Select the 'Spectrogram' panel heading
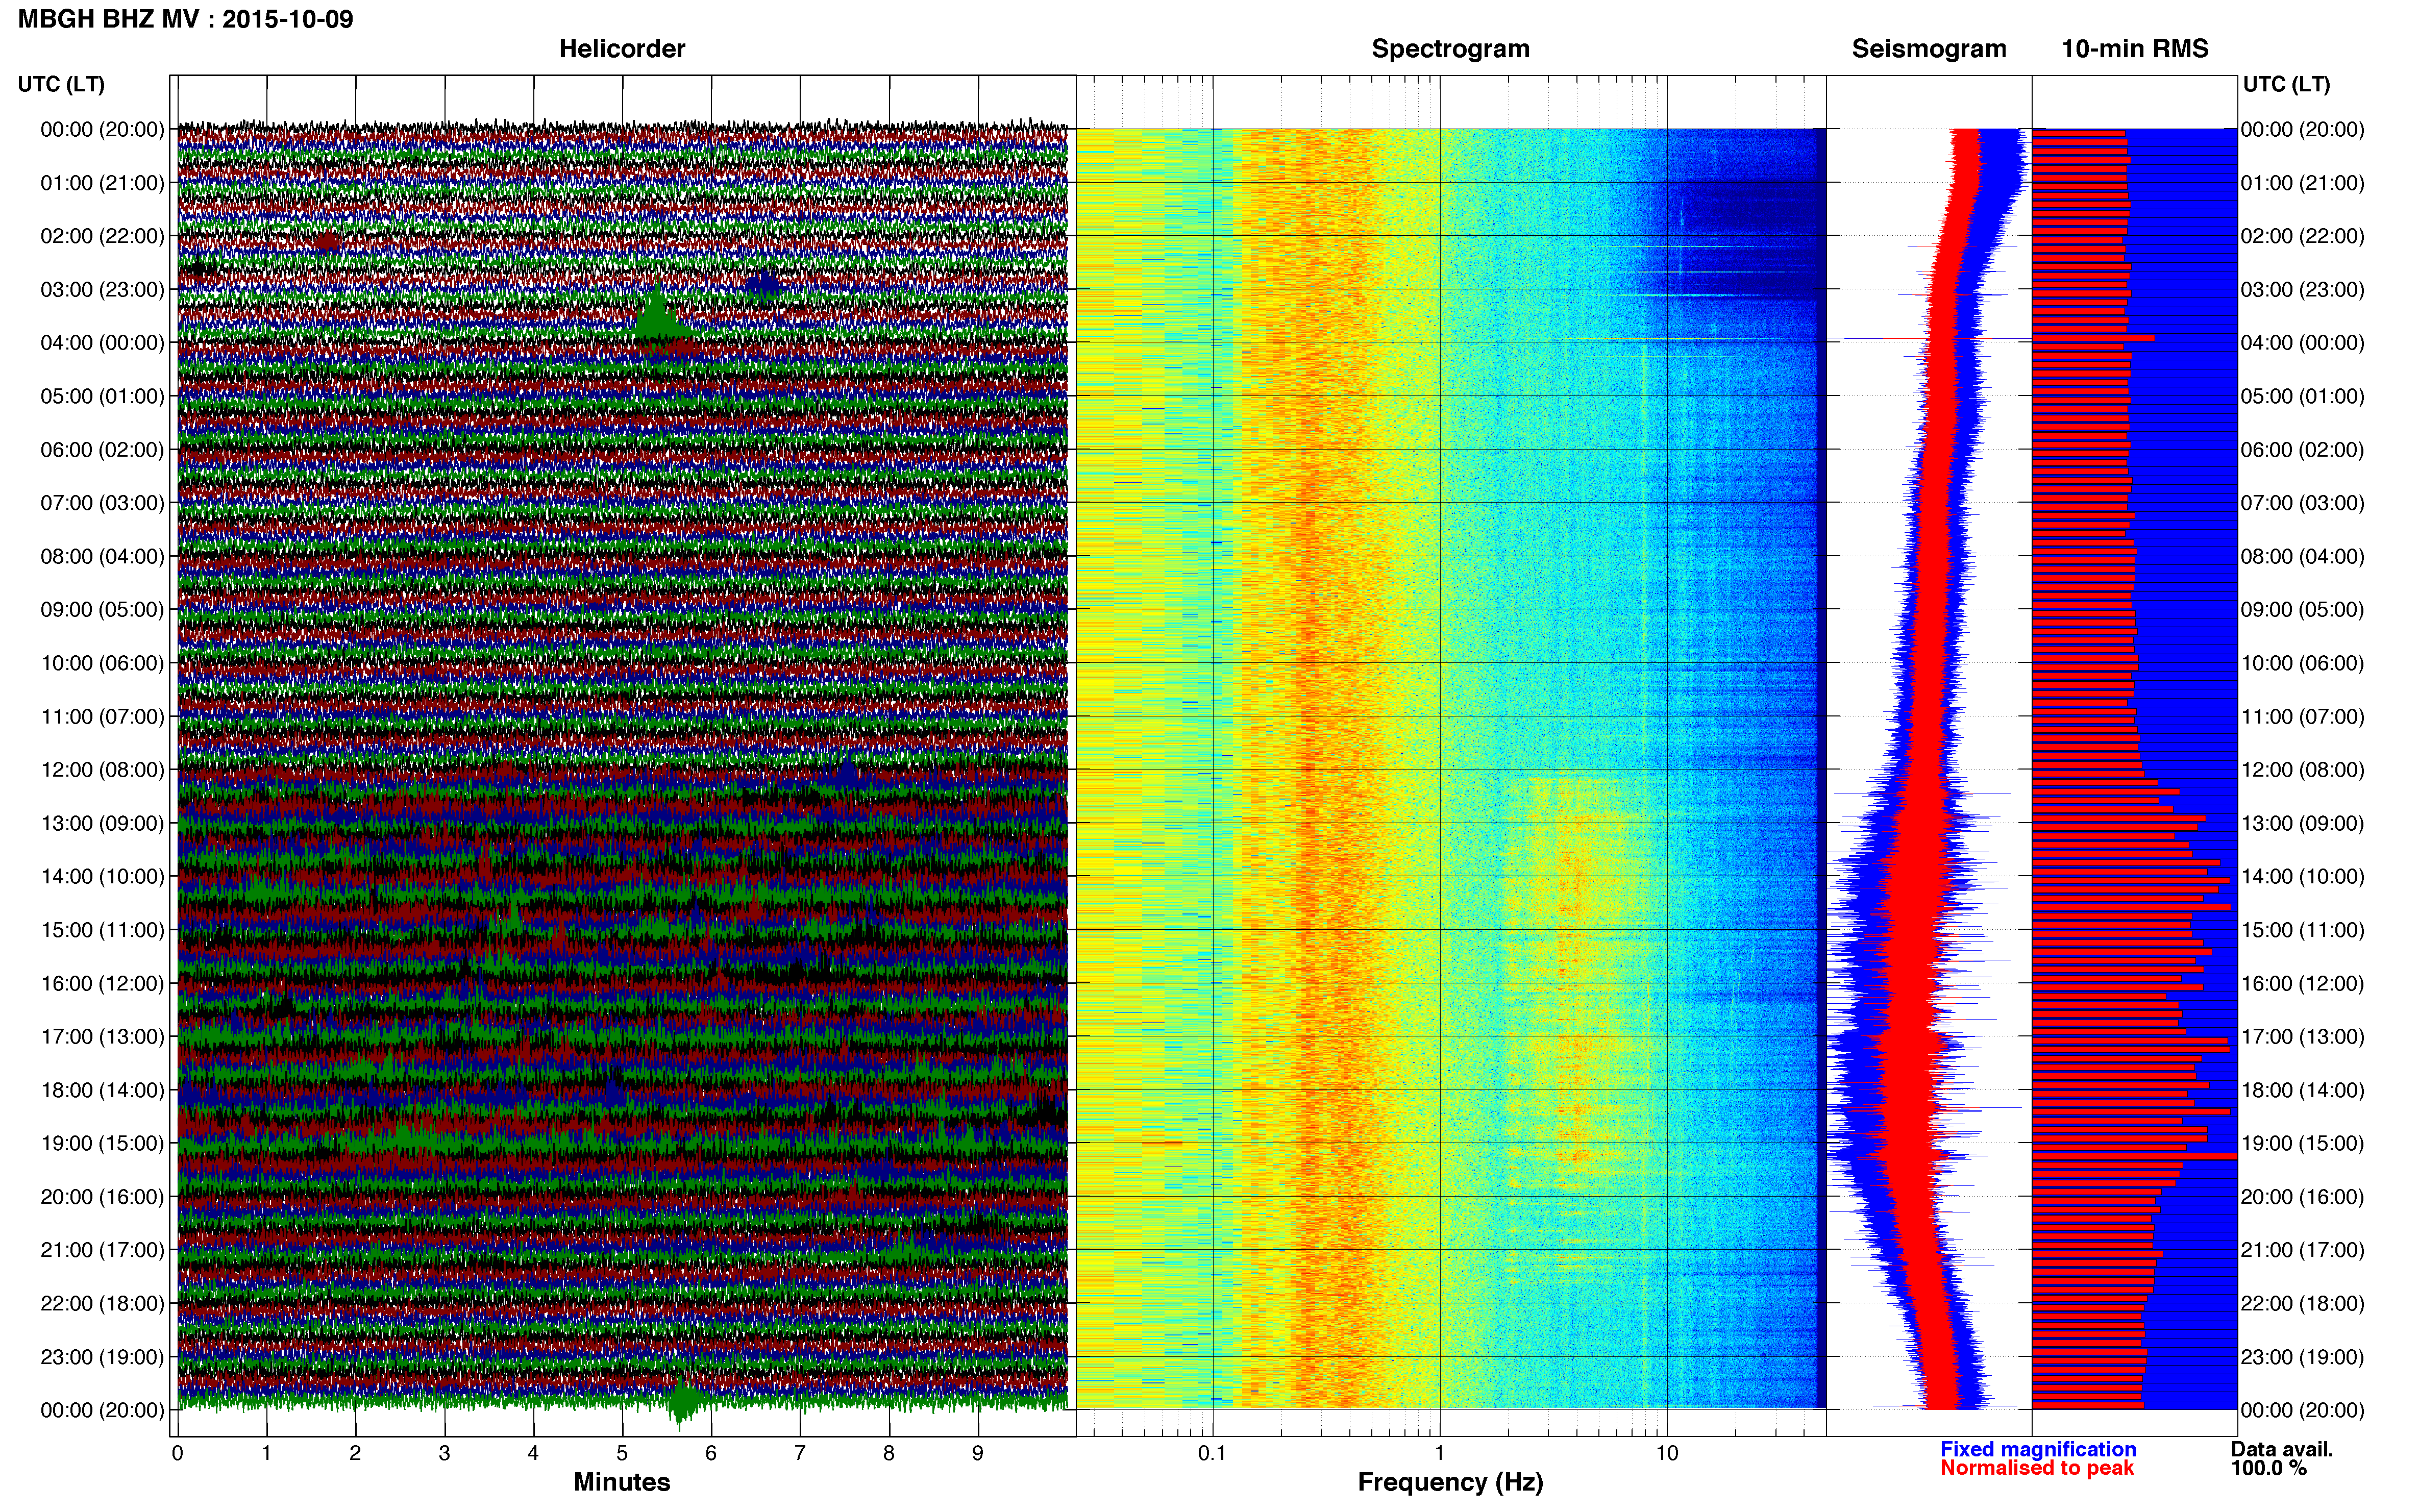 [x=1450, y=49]
